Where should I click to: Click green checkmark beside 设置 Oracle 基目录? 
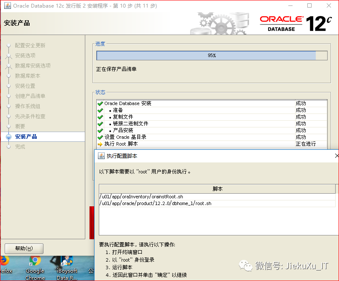coord(100,137)
